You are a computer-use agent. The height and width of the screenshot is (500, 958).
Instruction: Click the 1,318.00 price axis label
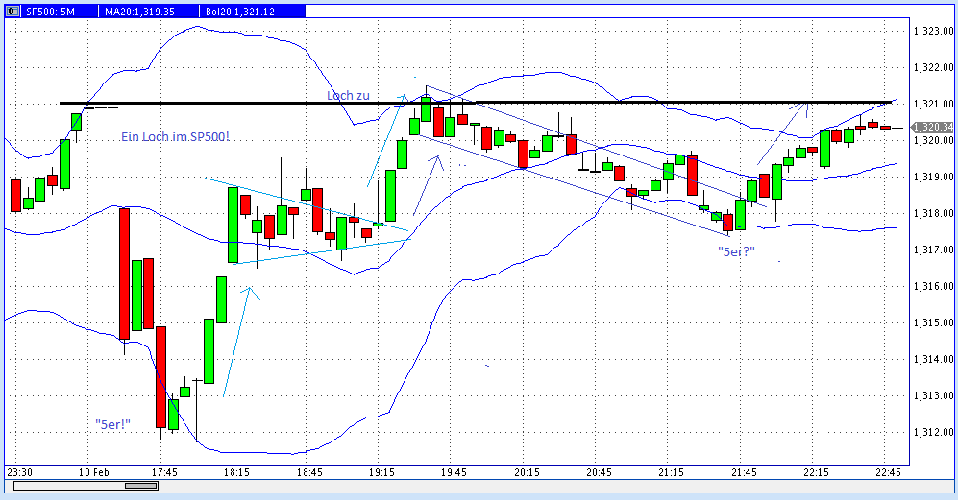(x=934, y=214)
